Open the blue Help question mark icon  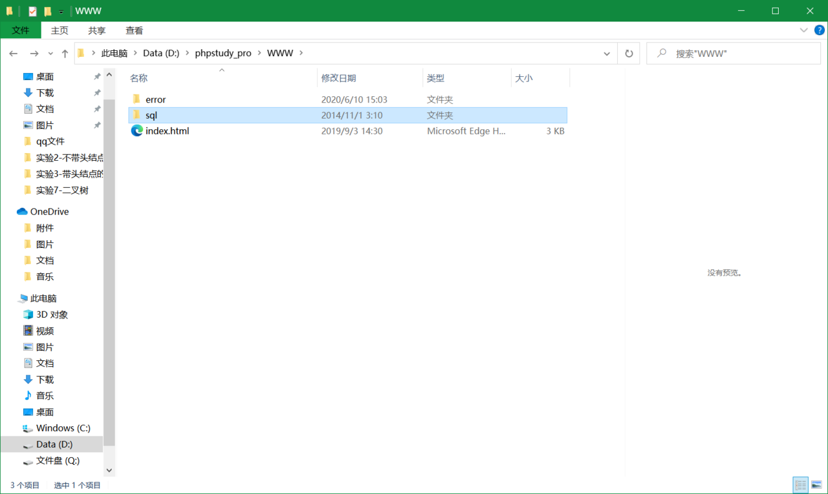[x=819, y=30]
